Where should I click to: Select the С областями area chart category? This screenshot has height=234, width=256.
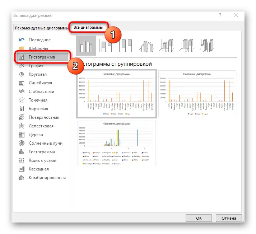[42, 92]
